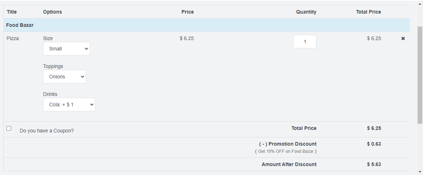Tick the coupon checkbox

9,128
